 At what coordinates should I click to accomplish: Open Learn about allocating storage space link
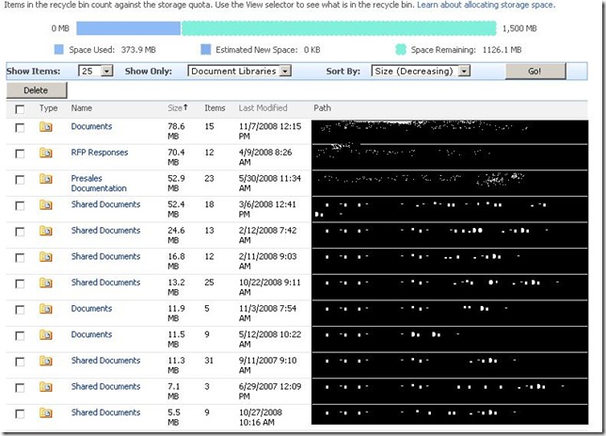[486, 5]
